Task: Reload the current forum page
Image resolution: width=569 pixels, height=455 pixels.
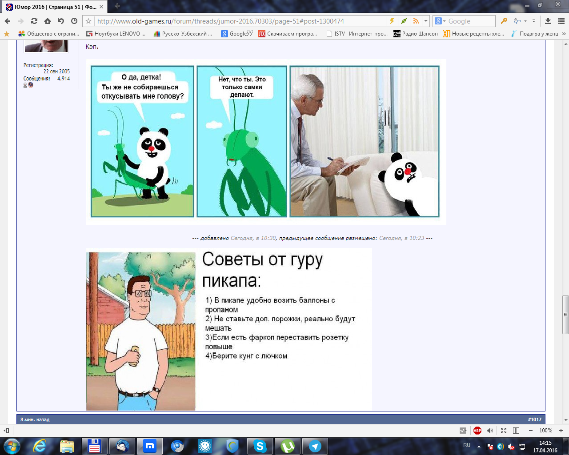Action: [x=34, y=21]
